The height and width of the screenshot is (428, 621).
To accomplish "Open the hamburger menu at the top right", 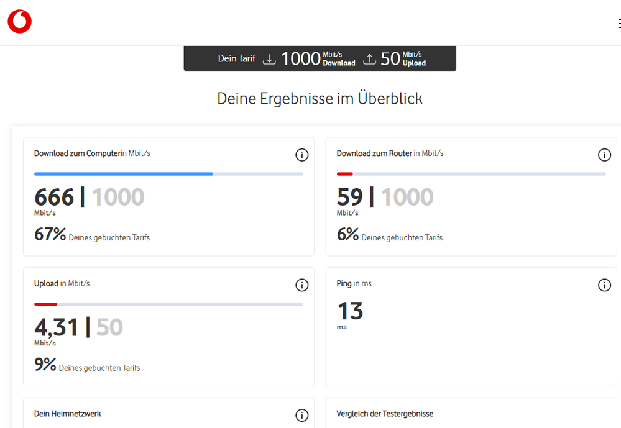I will pyautogui.click(x=618, y=22).
